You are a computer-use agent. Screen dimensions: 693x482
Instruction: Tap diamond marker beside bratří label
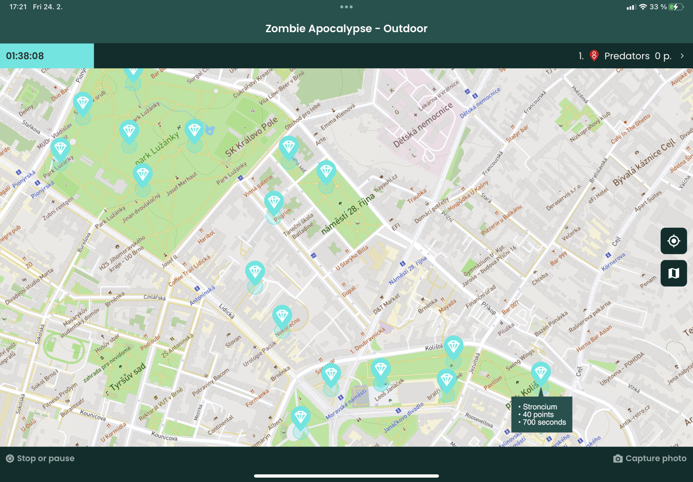pos(446,380)
